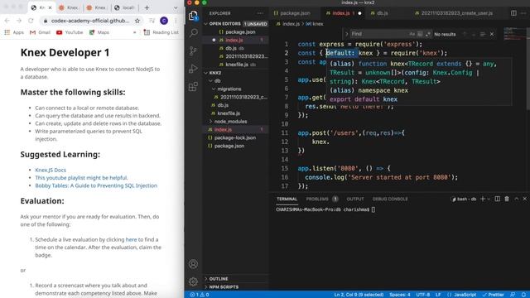
Task: Open the Run and Debug view
Action: [193, 69]
